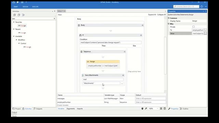Click the Default field for employeeNumber variable
The image size is (219, 123).
[x=151, y=102]
